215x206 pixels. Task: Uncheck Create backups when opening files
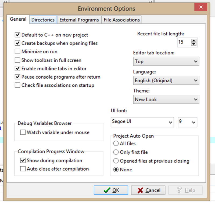pos(18,43)
